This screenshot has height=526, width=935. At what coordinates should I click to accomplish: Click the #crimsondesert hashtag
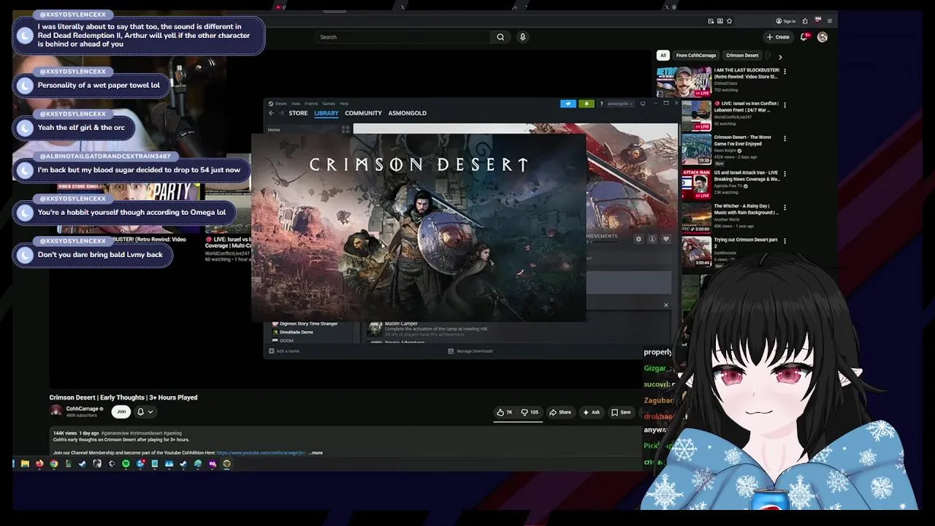pyautogui.click(x=146, y=433)
